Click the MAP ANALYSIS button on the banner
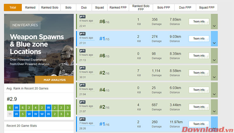This screenshot has width=234, height=133. (x=54, y=80)
